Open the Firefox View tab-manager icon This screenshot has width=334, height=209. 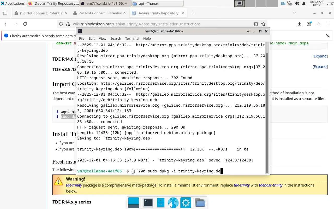[5, 13]
